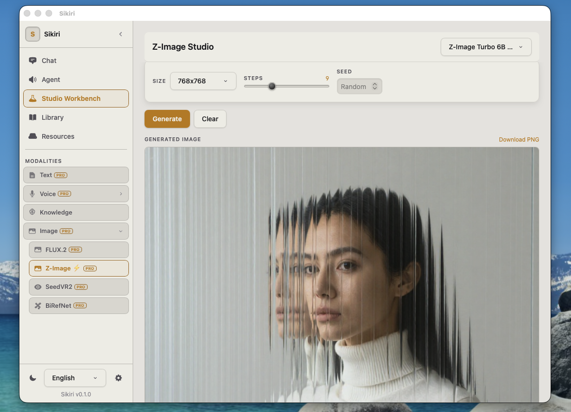The width and height of the screenshot is (571, 412).
Task: Click the Sikiri 'S' logo icon
Action: coord(33,34)
